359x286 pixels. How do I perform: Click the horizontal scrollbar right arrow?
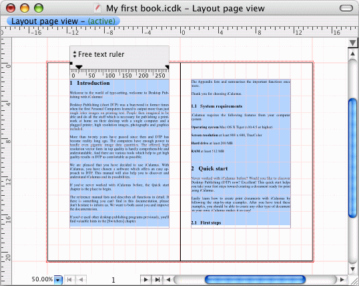tap(342, 279)
